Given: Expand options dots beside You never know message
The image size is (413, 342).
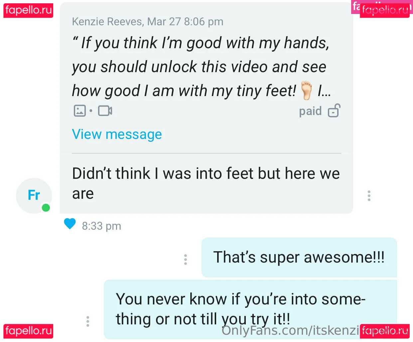Looking at the screenshot, I should [87, 321].
